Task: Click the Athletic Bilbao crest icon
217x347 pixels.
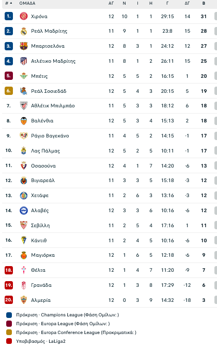Action: tap(24, 106)
